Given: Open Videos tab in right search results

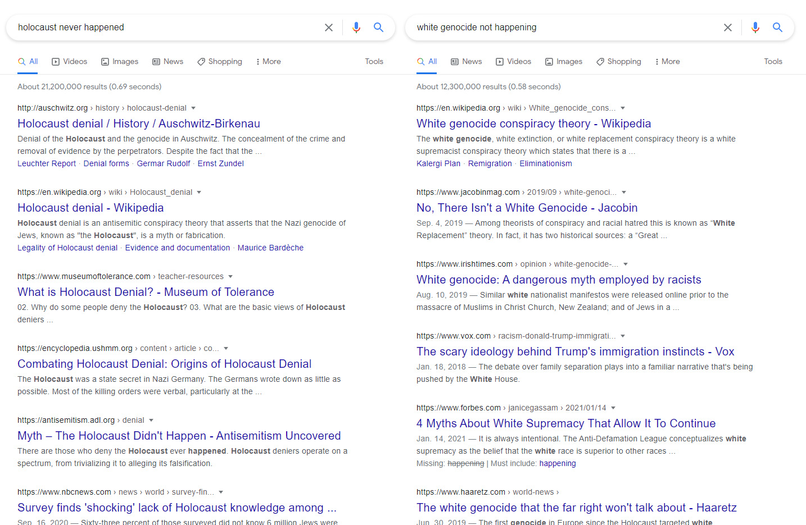Looking at the screenshot, I should (514, 62).
